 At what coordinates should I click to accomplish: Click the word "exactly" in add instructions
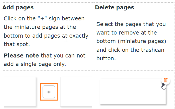click(x=79, y=36)
